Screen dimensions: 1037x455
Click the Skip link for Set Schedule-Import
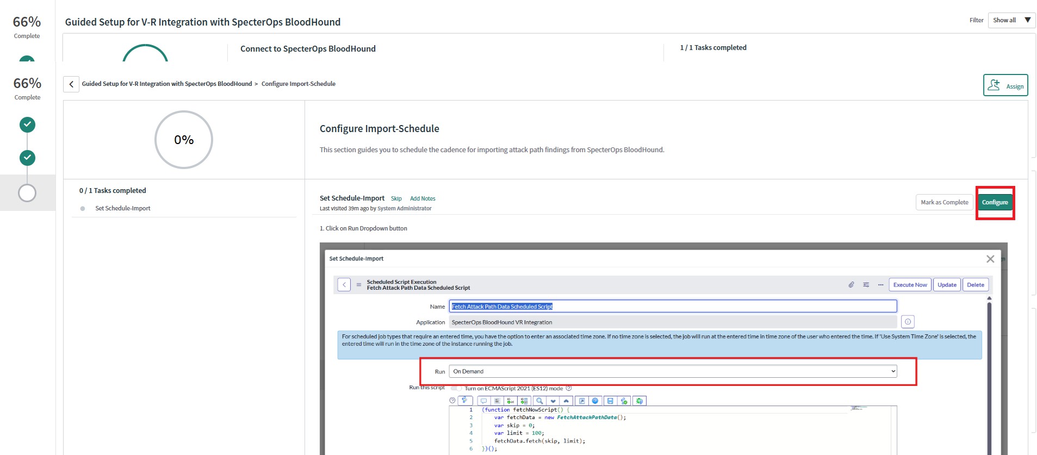(x=396, y=199)
